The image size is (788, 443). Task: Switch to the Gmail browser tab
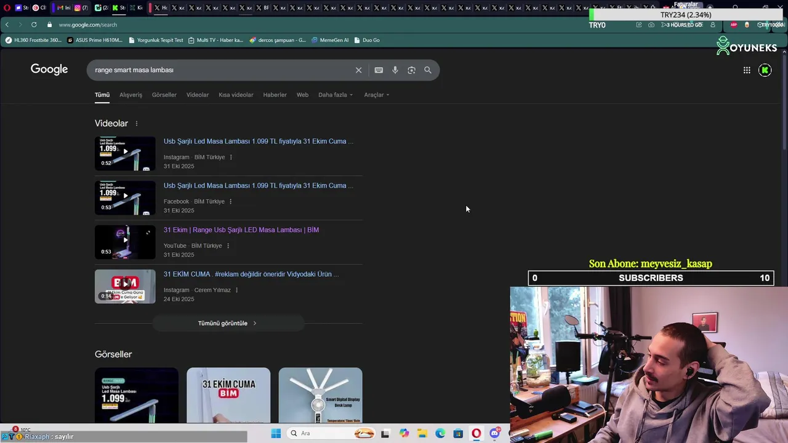click(63, 8)
